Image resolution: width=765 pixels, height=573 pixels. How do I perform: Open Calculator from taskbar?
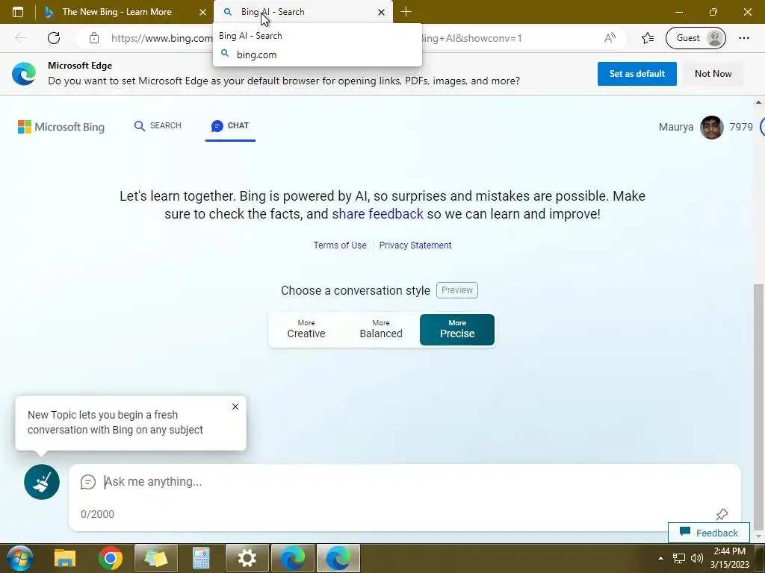click(x=201, y=558)
